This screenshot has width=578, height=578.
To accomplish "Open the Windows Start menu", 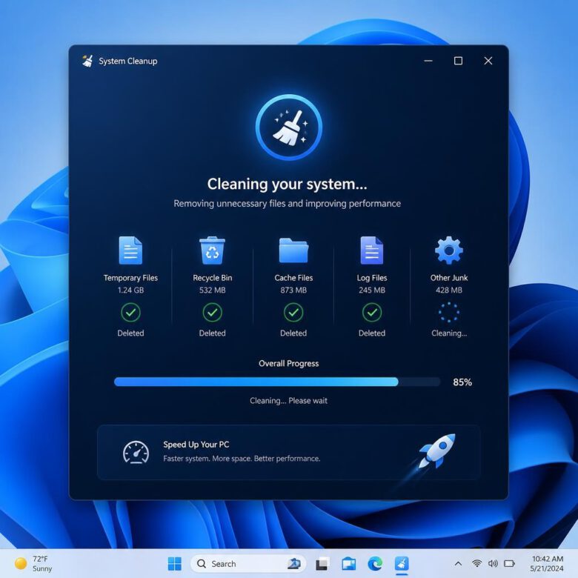I will (174, 564).
